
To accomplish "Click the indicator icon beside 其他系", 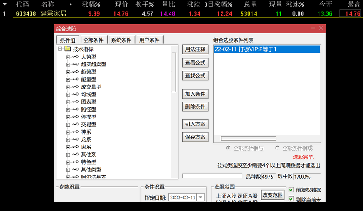I will pos(75,154).
